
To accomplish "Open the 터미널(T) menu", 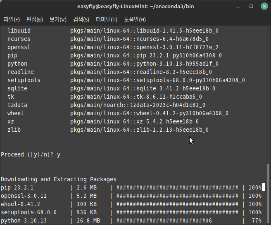I will tap(107, 19).
